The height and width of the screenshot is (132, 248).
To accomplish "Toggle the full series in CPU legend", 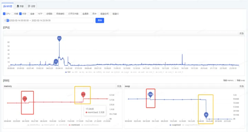I will pyautogui.click(x=68, y=72).
